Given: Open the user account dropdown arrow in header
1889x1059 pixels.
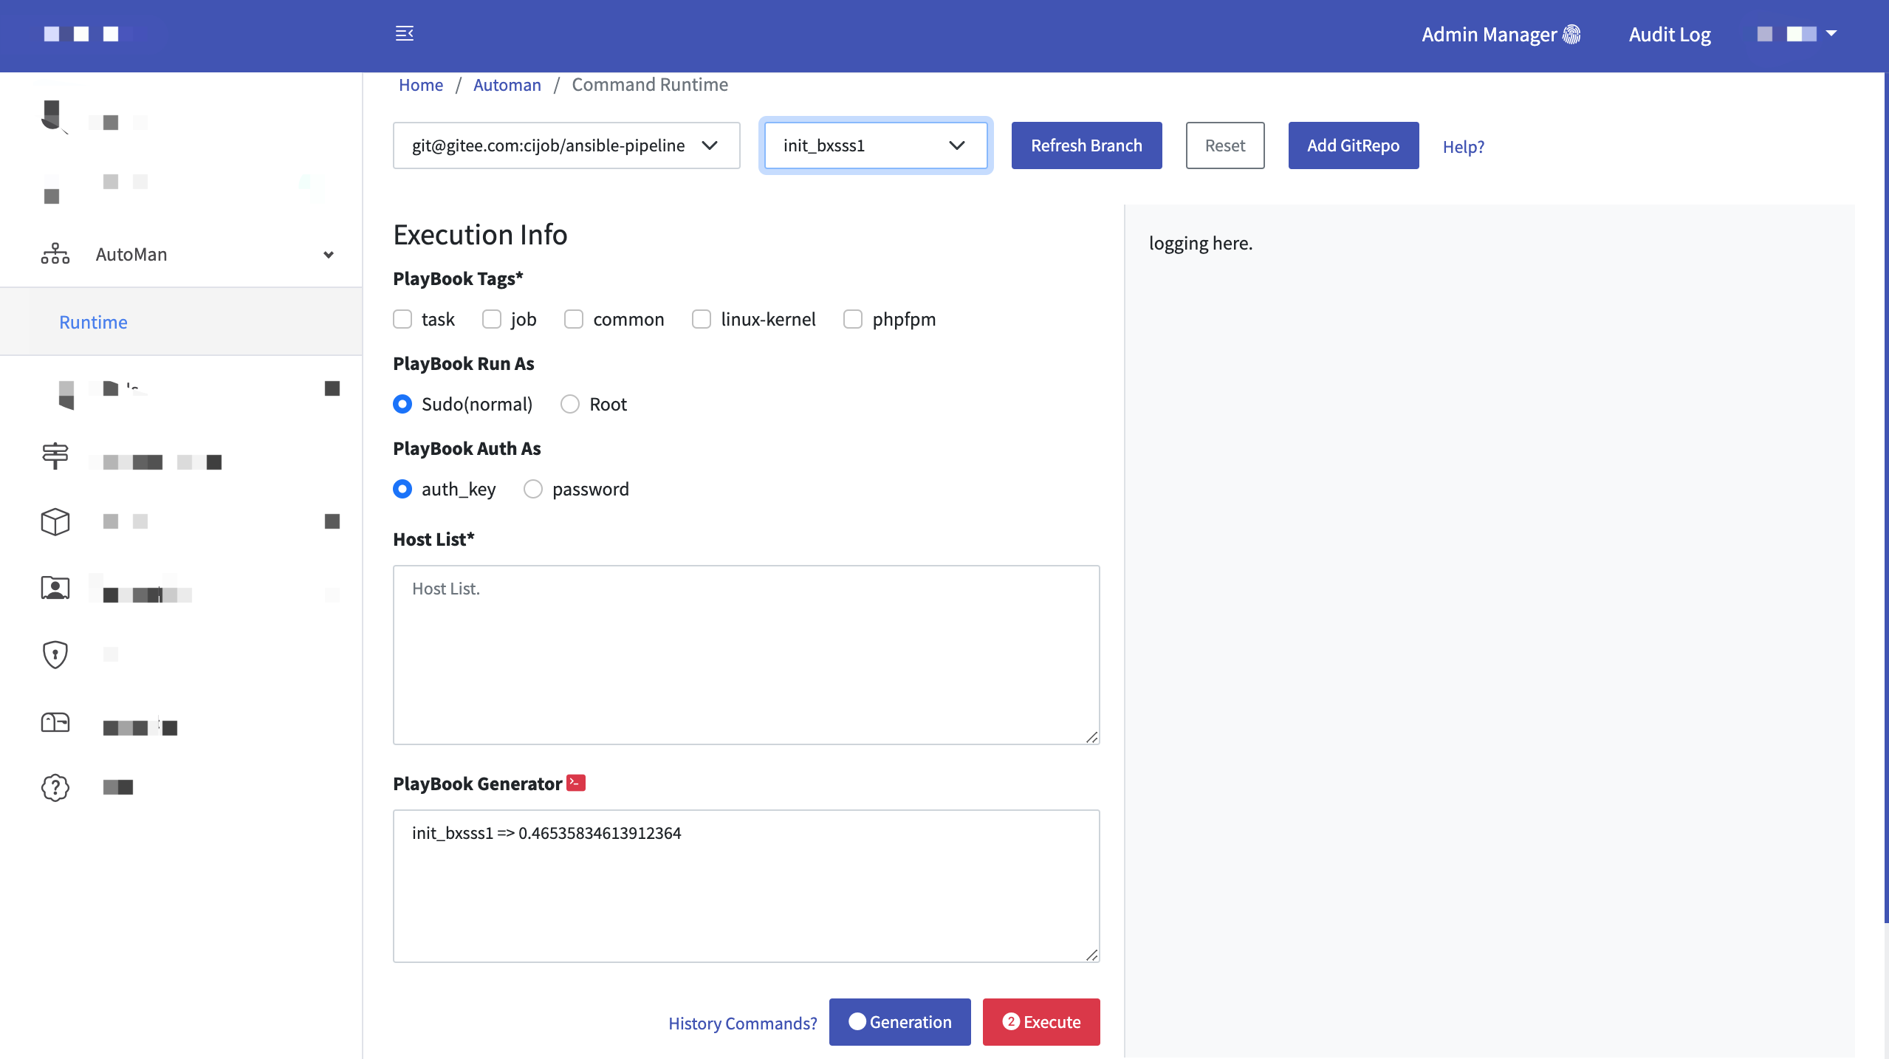Looking at the screenshot, I should click(x=1831, y=33).
